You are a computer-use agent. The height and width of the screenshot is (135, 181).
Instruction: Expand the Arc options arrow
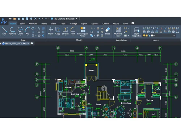click(x=28, y=36)
